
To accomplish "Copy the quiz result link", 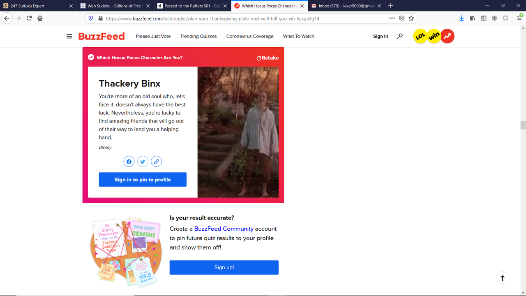I will pyautogui.click(x=156, y=162).
